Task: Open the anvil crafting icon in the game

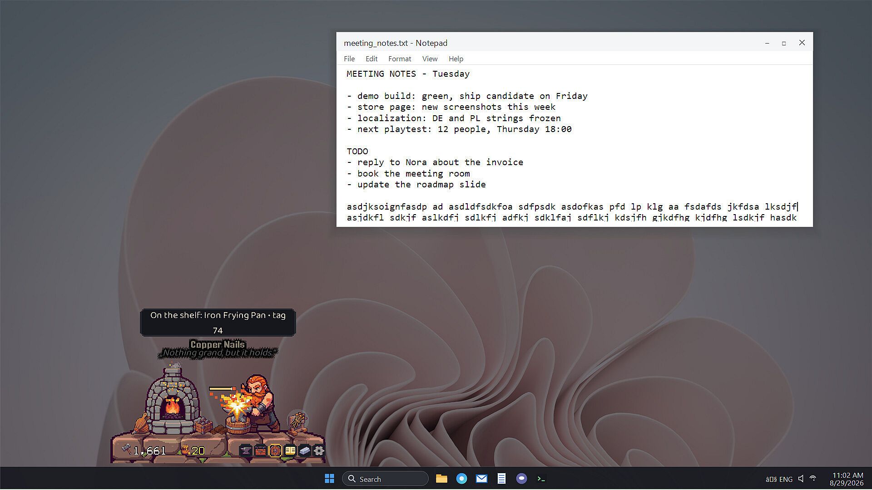Action: [x=246, y=451]
